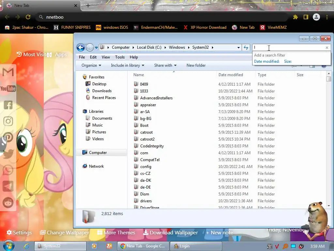
Task: Click the file list vertical scrollbar thumb
Action: coord(329,79)
